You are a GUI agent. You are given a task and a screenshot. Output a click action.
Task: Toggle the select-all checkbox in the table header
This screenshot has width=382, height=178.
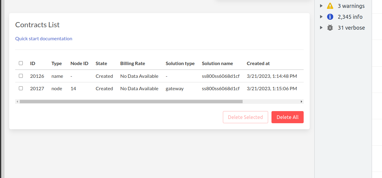(x=21, y=63)
